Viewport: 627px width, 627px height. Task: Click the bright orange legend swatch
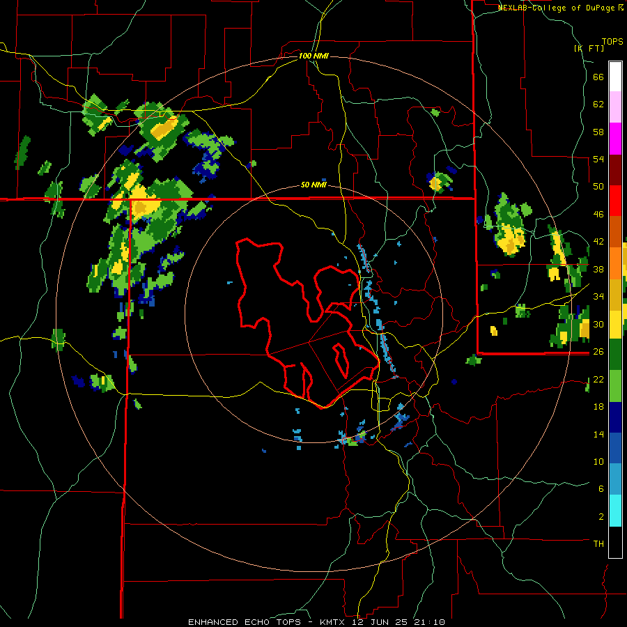pos(615,263)
